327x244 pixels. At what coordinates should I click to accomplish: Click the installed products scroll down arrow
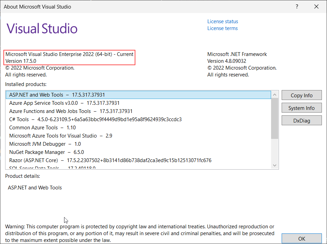(x=274, y=165)
